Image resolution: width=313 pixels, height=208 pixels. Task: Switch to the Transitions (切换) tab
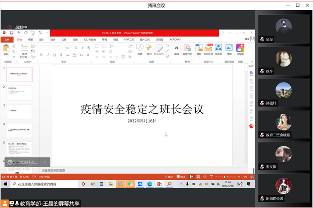(64, 40)
